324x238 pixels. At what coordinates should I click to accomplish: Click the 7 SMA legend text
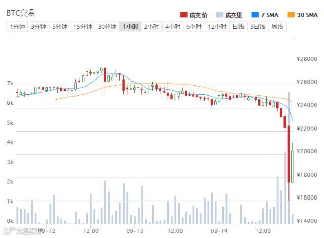click(x=270, y=15)
